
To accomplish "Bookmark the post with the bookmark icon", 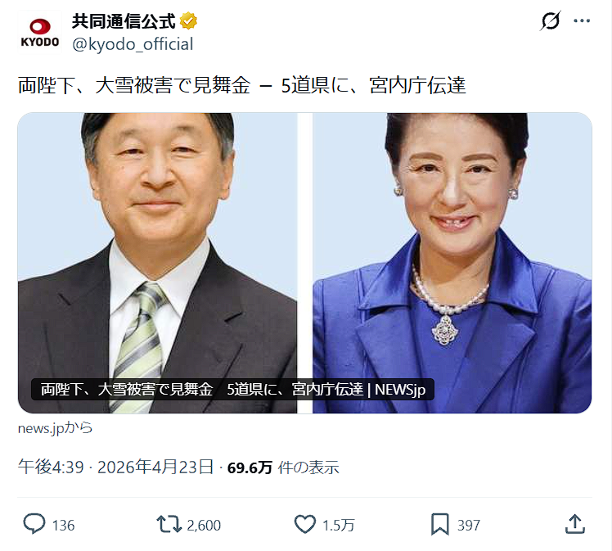I will (x=440, y=524).
